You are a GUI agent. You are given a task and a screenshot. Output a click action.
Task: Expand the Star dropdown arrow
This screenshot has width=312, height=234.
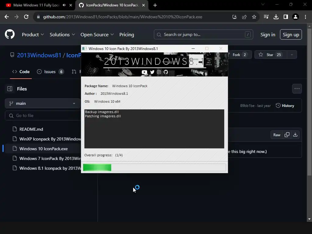coord(292,55)
